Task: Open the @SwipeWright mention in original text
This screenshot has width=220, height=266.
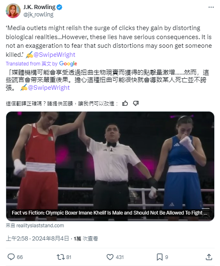Action: pyautogui.click(x=54, y=55)
